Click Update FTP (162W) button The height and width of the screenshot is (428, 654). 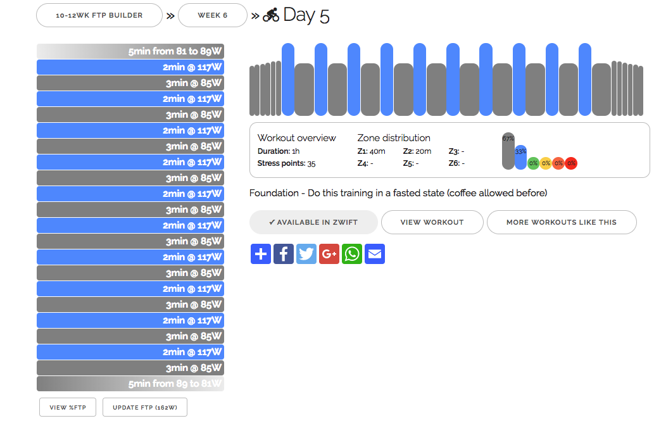(144, 407)
